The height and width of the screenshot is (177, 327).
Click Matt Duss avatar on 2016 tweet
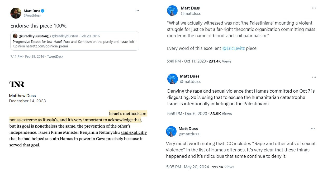tap(16, 13)
